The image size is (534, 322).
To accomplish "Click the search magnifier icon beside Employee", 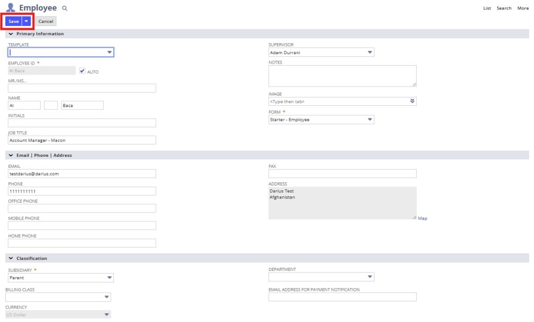I will tap(65, 8).
